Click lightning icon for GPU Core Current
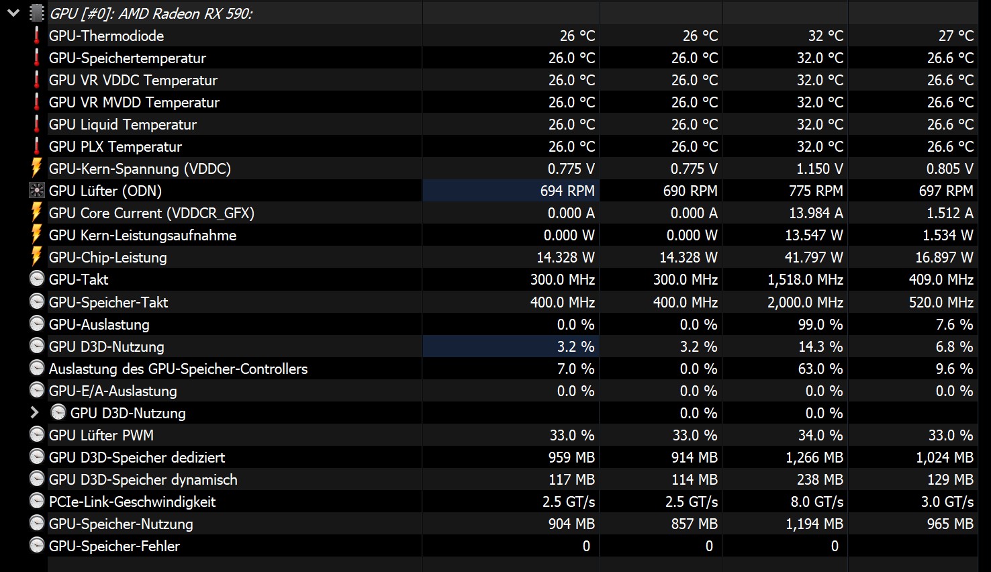The height and width of the screenshot is (572, 991). point(37,212)
